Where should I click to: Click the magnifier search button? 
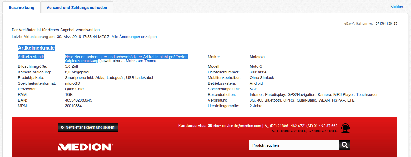pyautogui.click(x=345, y=145)
